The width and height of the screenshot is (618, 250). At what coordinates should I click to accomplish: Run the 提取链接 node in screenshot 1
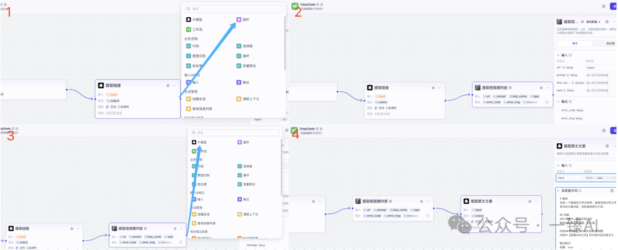(168, 85)
